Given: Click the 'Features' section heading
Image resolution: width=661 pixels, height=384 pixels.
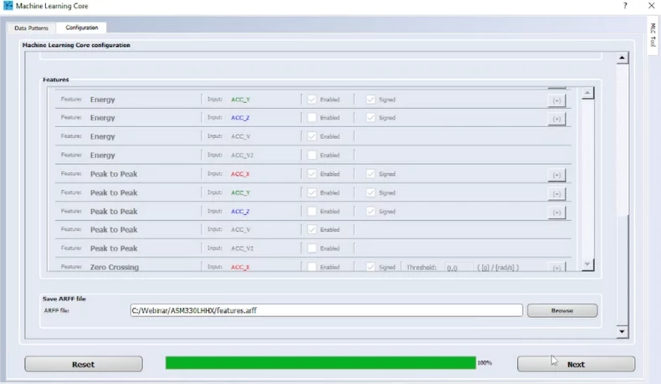Looking at the screenshot, I should (x=56, y=79).
